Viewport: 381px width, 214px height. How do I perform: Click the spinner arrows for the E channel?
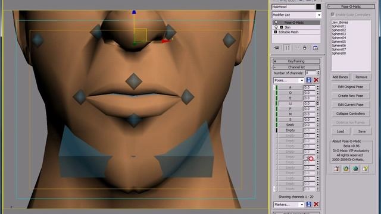317,98
